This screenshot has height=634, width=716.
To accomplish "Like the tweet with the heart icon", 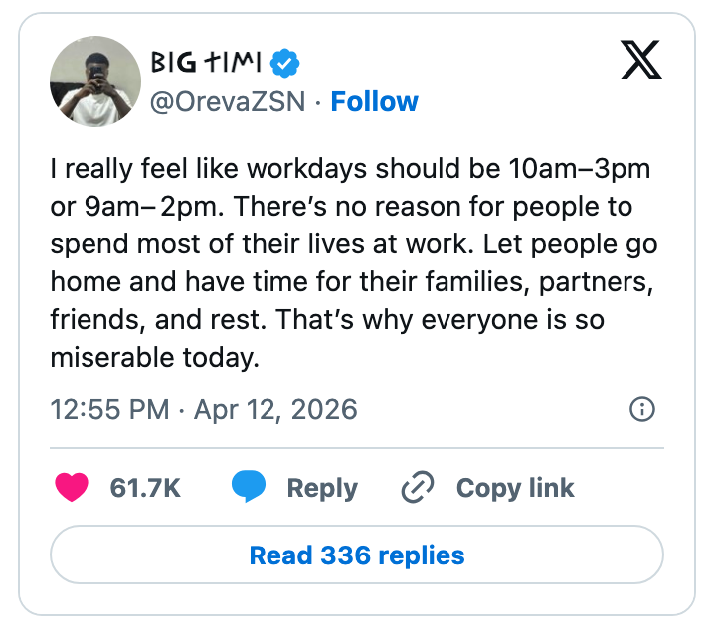I will 71,488.
